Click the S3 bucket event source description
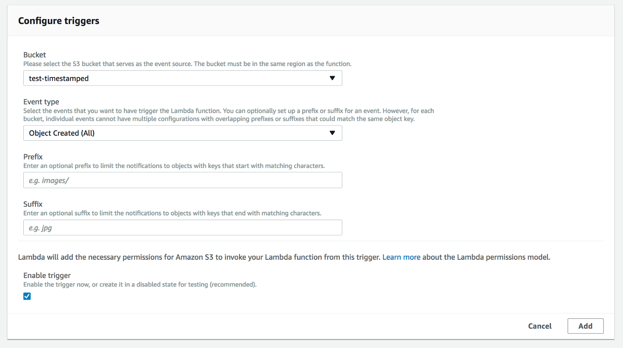 [x=187, y=64]
